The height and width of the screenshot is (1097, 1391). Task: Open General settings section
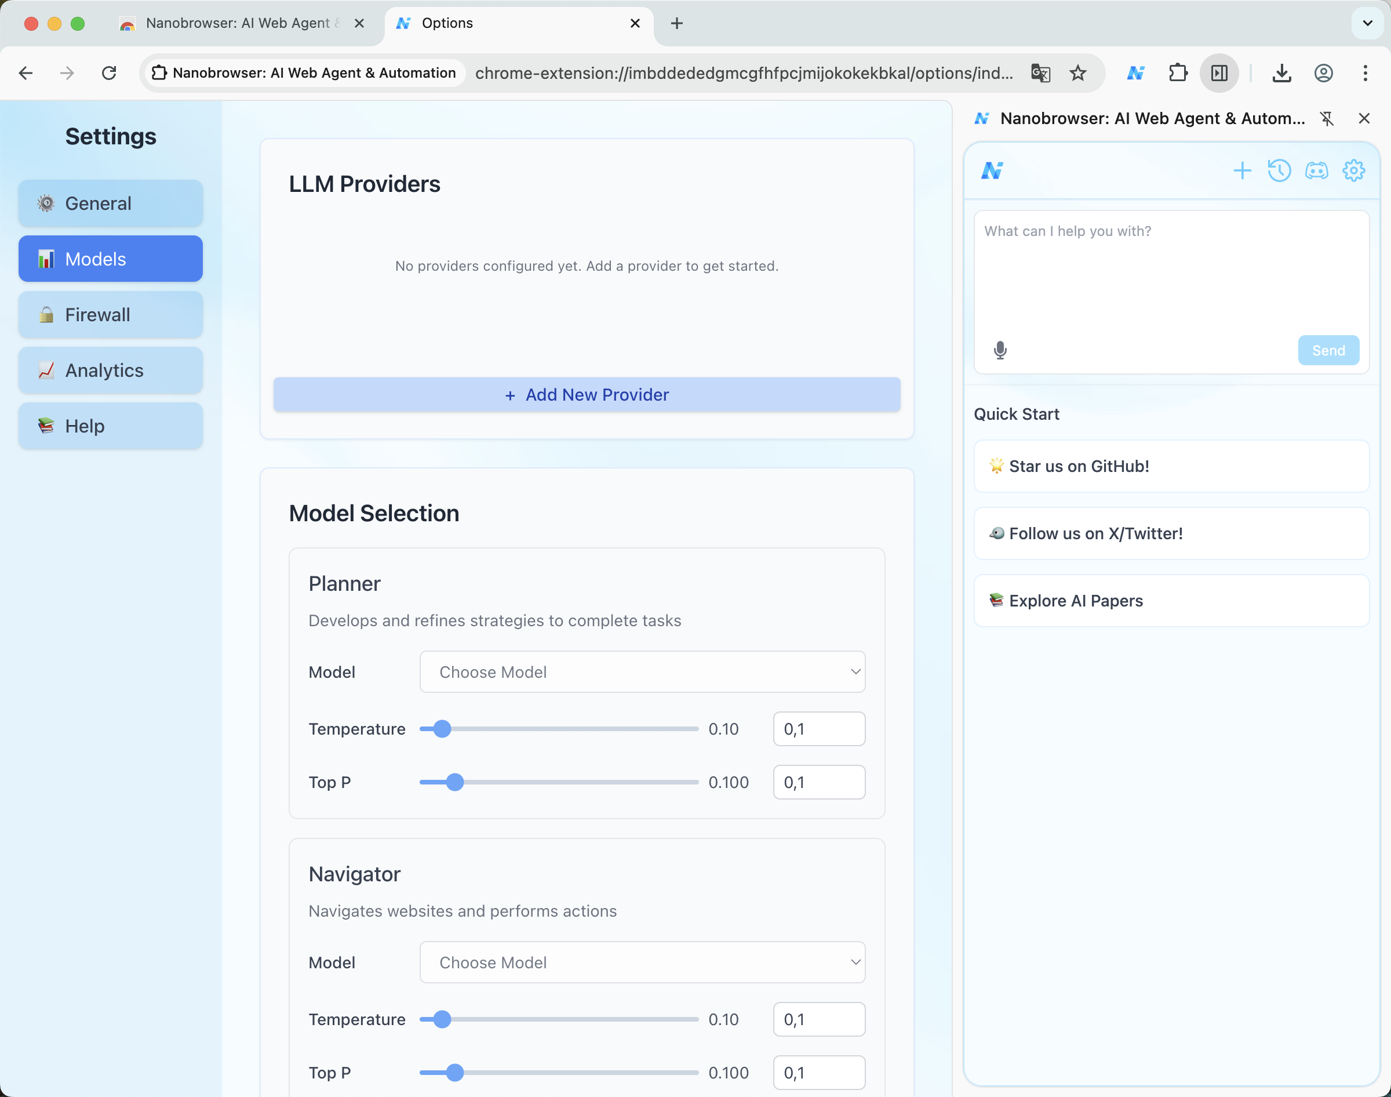click(x=110, y=204)
